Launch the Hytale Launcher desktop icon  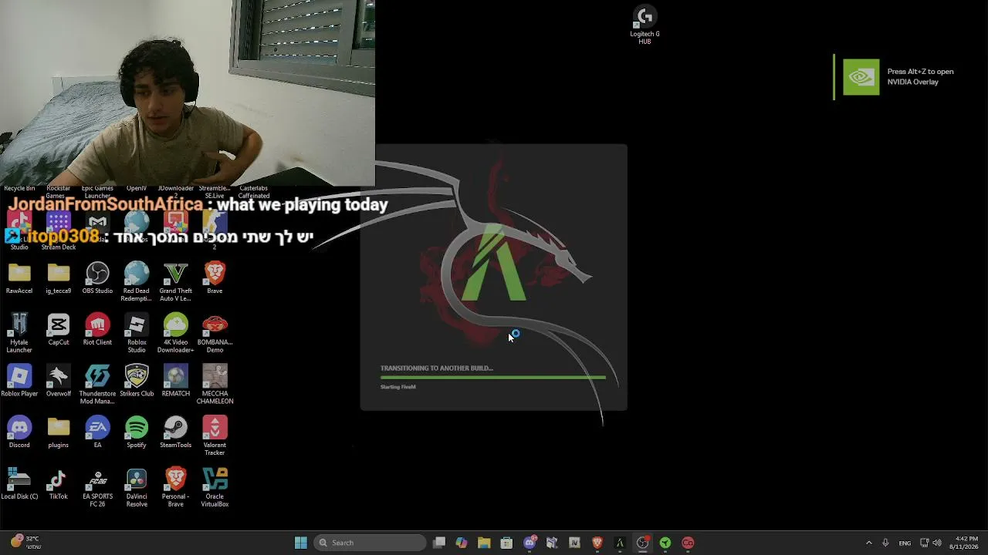click(x=19, y=334)
